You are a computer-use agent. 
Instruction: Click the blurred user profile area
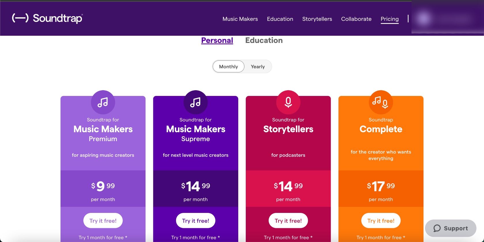pos(448,18)
